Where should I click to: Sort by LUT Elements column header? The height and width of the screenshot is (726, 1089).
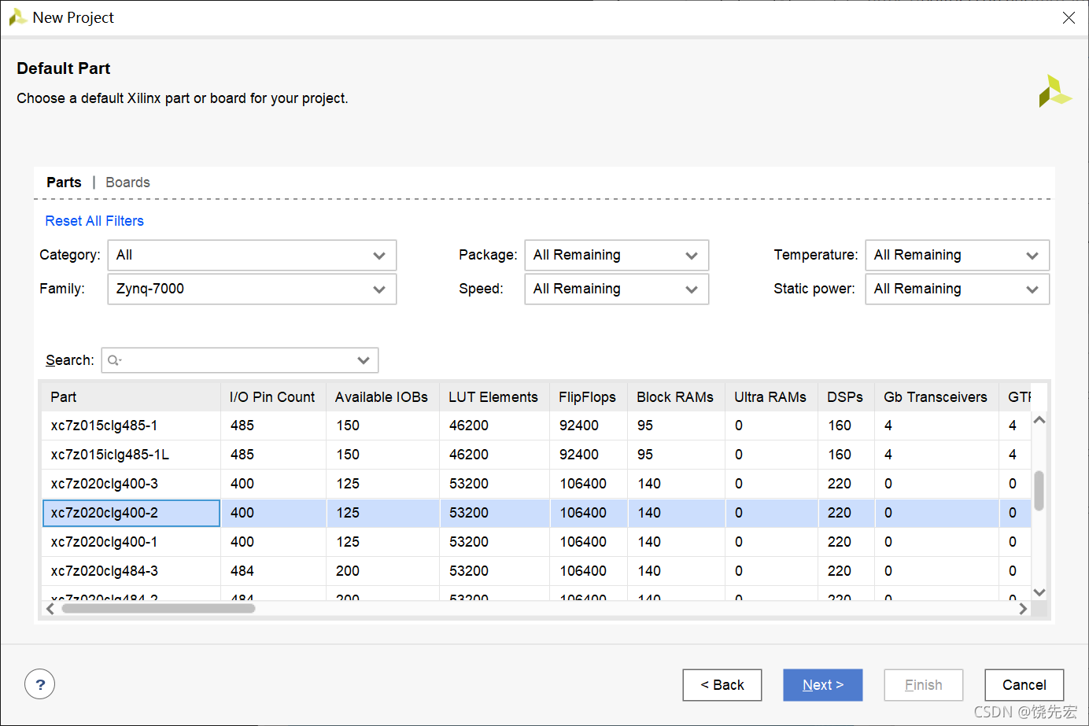tap(494, 397)
